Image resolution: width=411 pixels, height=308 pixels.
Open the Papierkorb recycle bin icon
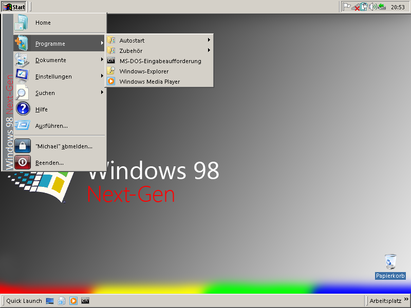[x=390, y=262]
